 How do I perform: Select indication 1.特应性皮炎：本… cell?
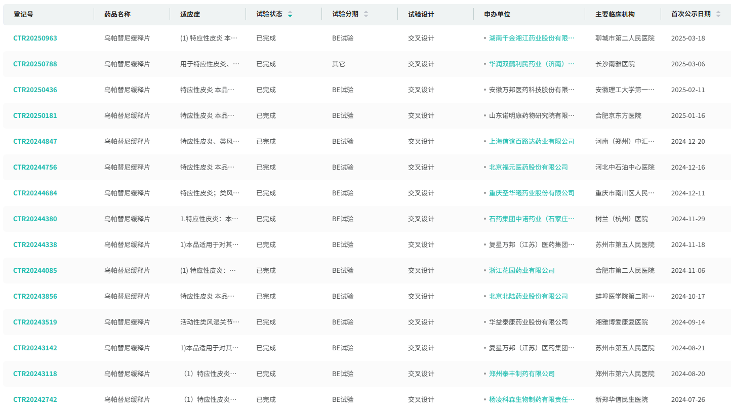[x=209, y=219]
